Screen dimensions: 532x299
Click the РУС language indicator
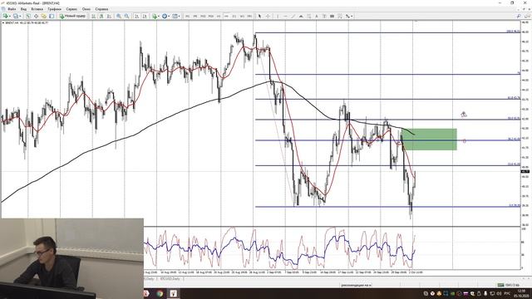[507, 293]
